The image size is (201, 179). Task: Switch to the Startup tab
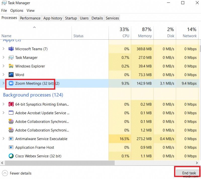(x=71, y=18)
